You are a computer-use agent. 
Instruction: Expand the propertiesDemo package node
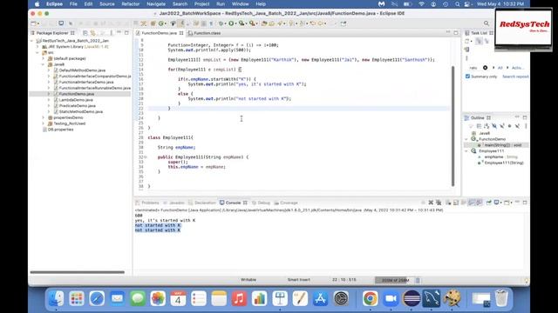pos(44,117)
